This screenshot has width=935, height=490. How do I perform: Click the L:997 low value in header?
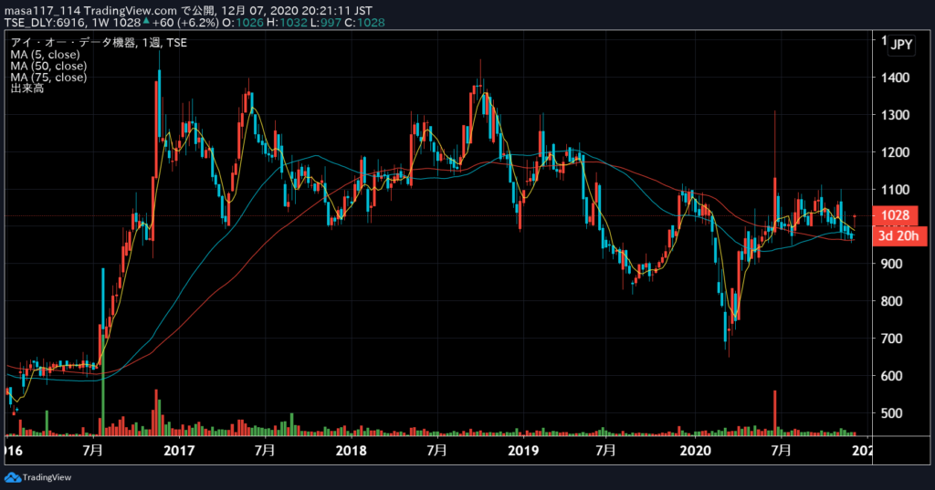click(x=326, y=23)
